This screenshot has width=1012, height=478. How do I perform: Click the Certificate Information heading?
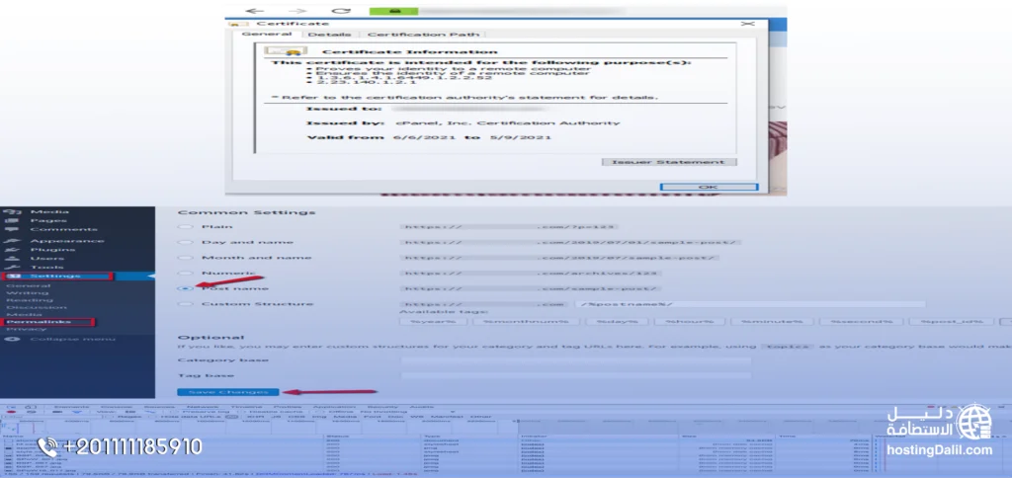click(409, 51)
